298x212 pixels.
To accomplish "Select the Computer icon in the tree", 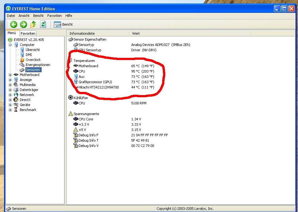I will click(16, 45).
